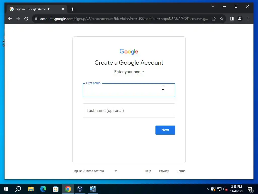Screen dimensions: 258x194
Task: Show hidden system tray icons
Action: pyautogui.click(x=207, y=189)
